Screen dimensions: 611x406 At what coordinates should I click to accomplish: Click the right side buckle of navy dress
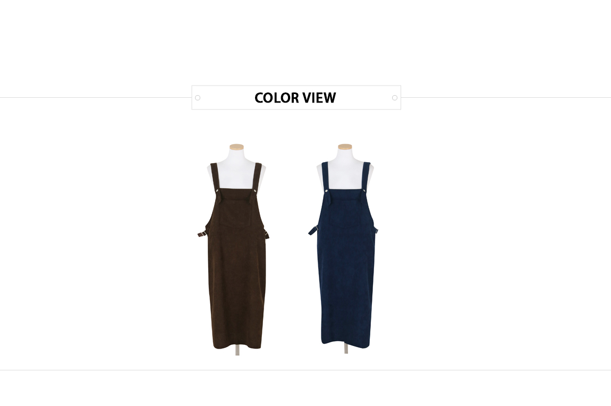tap(376, 232)
